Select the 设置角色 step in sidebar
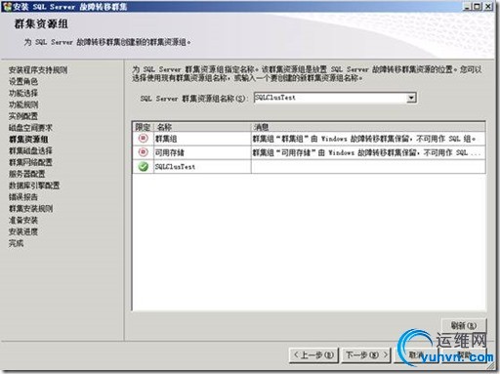This screenshot has height=374, width=500. pyautogui.click(x=23, y=81)
